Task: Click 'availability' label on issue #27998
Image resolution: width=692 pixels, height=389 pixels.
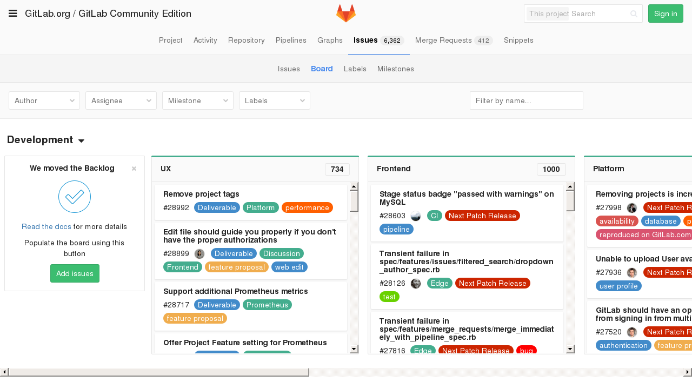Action: [617, 221]
